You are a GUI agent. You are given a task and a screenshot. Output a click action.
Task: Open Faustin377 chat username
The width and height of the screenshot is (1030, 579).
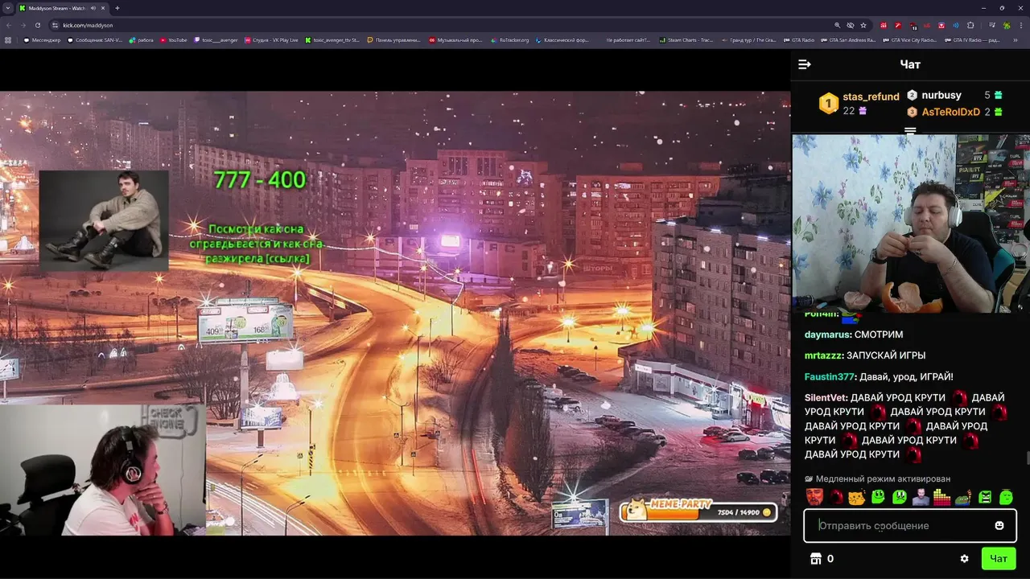pos(830,376)
